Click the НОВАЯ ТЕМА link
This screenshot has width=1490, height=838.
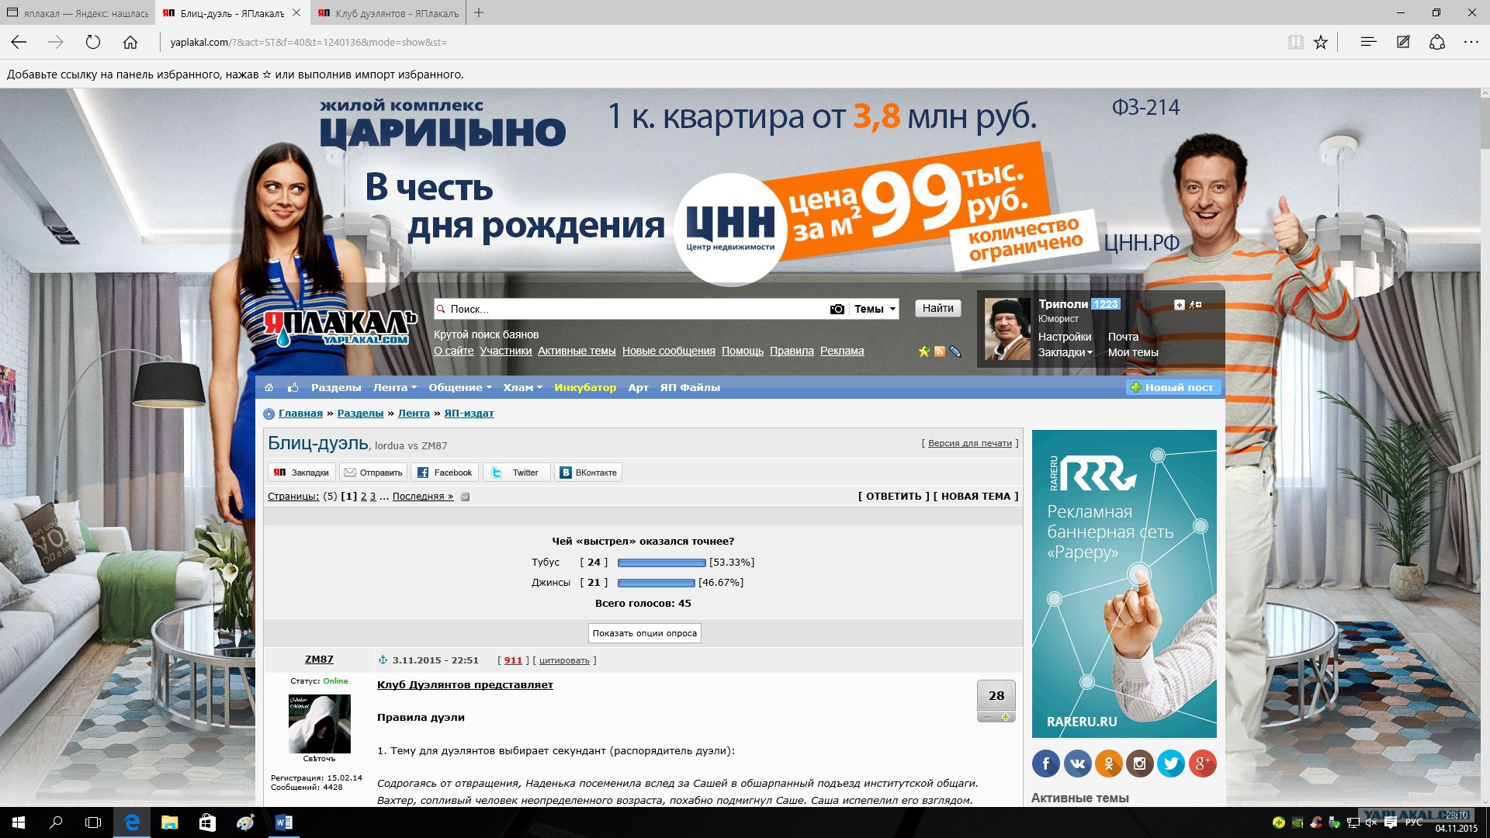(975, 497)
